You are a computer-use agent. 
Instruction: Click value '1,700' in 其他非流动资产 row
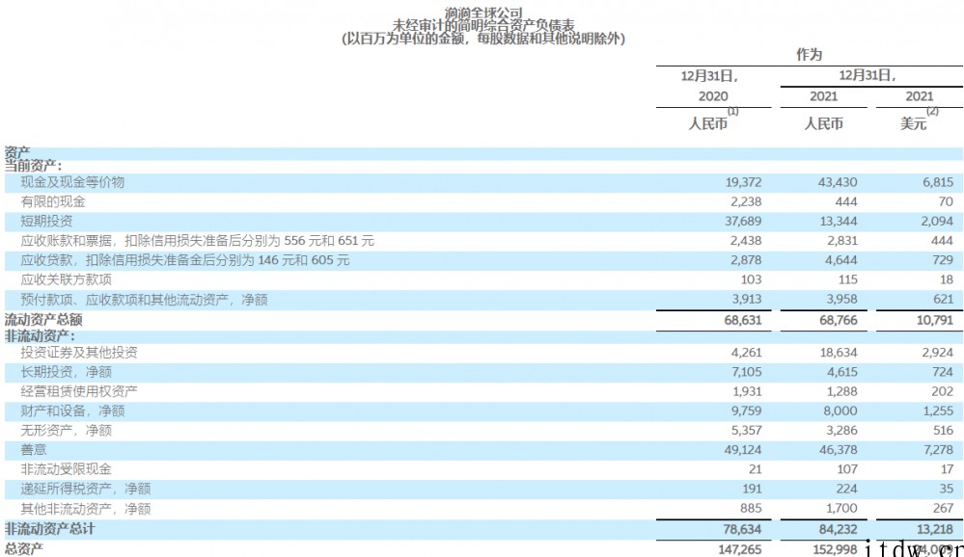pyautogui.click(x=841, y=509)
